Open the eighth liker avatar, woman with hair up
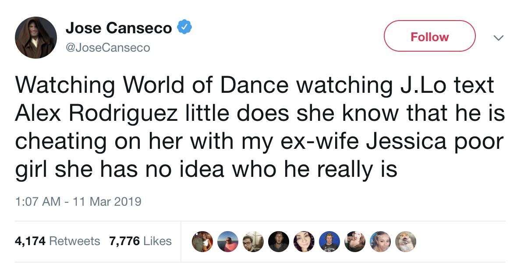This screenshot has width=517, height=267. pos(380,241)
